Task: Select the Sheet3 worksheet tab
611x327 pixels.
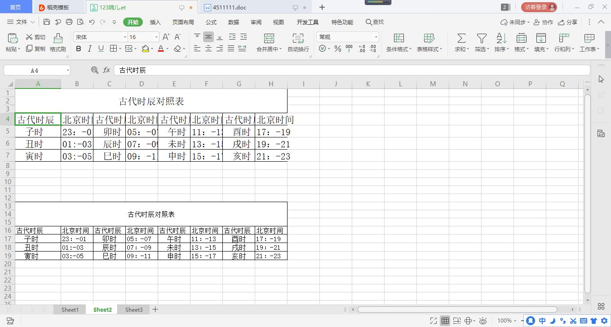Action: [133, 309]
